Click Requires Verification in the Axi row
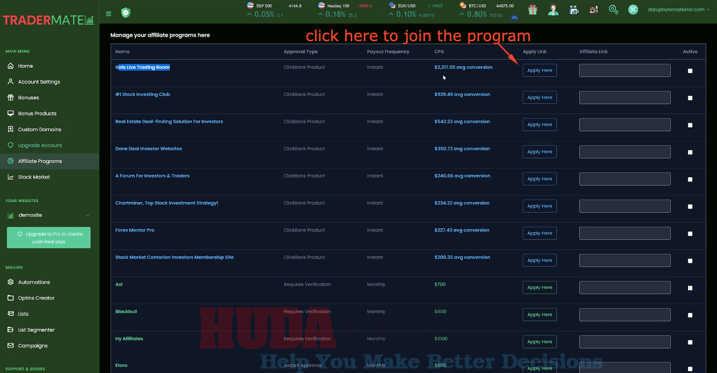The image size is (717, 373). 307,285
